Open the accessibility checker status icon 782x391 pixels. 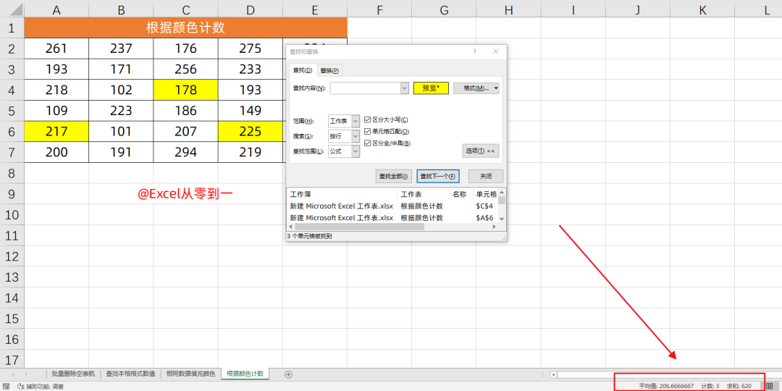point(22,387)
